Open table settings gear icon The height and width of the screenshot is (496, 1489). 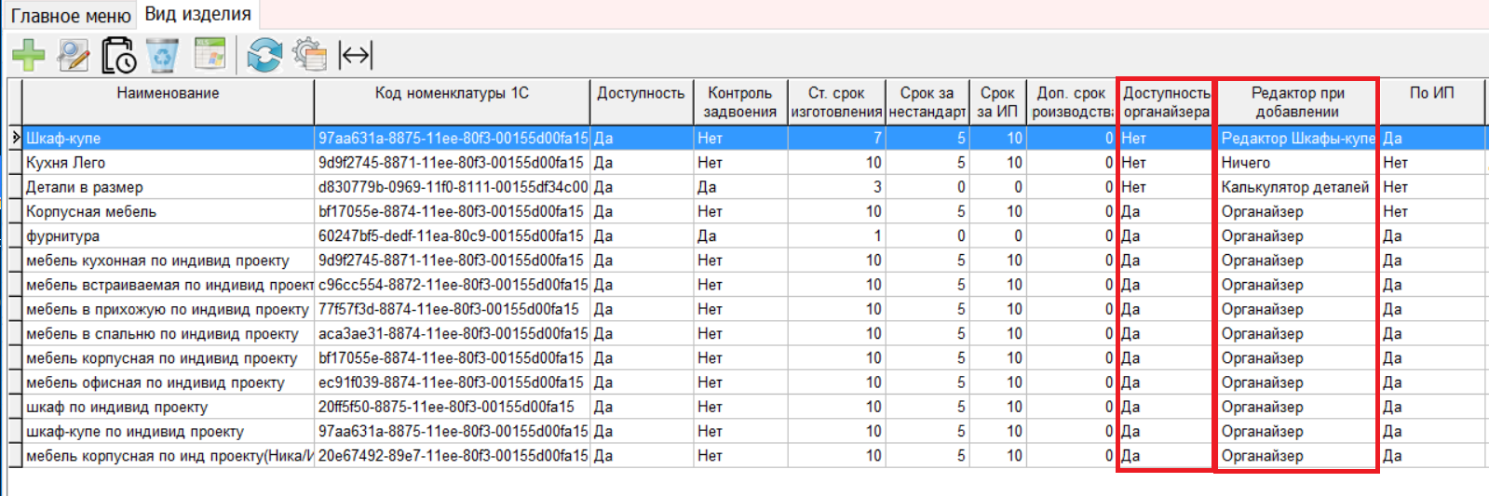[x=309, y=56]
